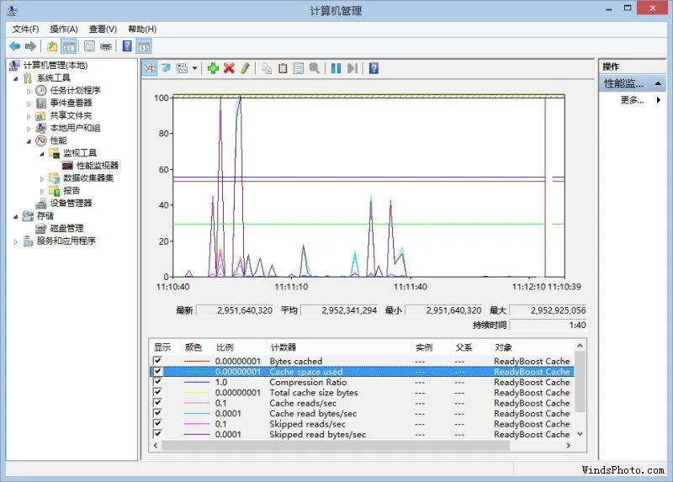This screenshot has width=673, height=482.
Task: Uncheck the Cache read bytes/sec checkbox
Action: 157,413
